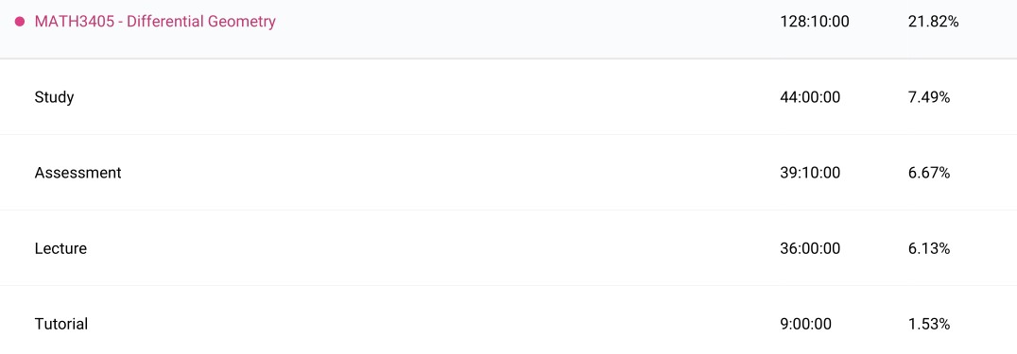Click the 6.67% Assessment percentage

click(x=929, y=173)
